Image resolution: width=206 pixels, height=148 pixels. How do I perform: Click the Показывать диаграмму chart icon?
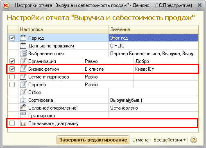pos(23,123)
